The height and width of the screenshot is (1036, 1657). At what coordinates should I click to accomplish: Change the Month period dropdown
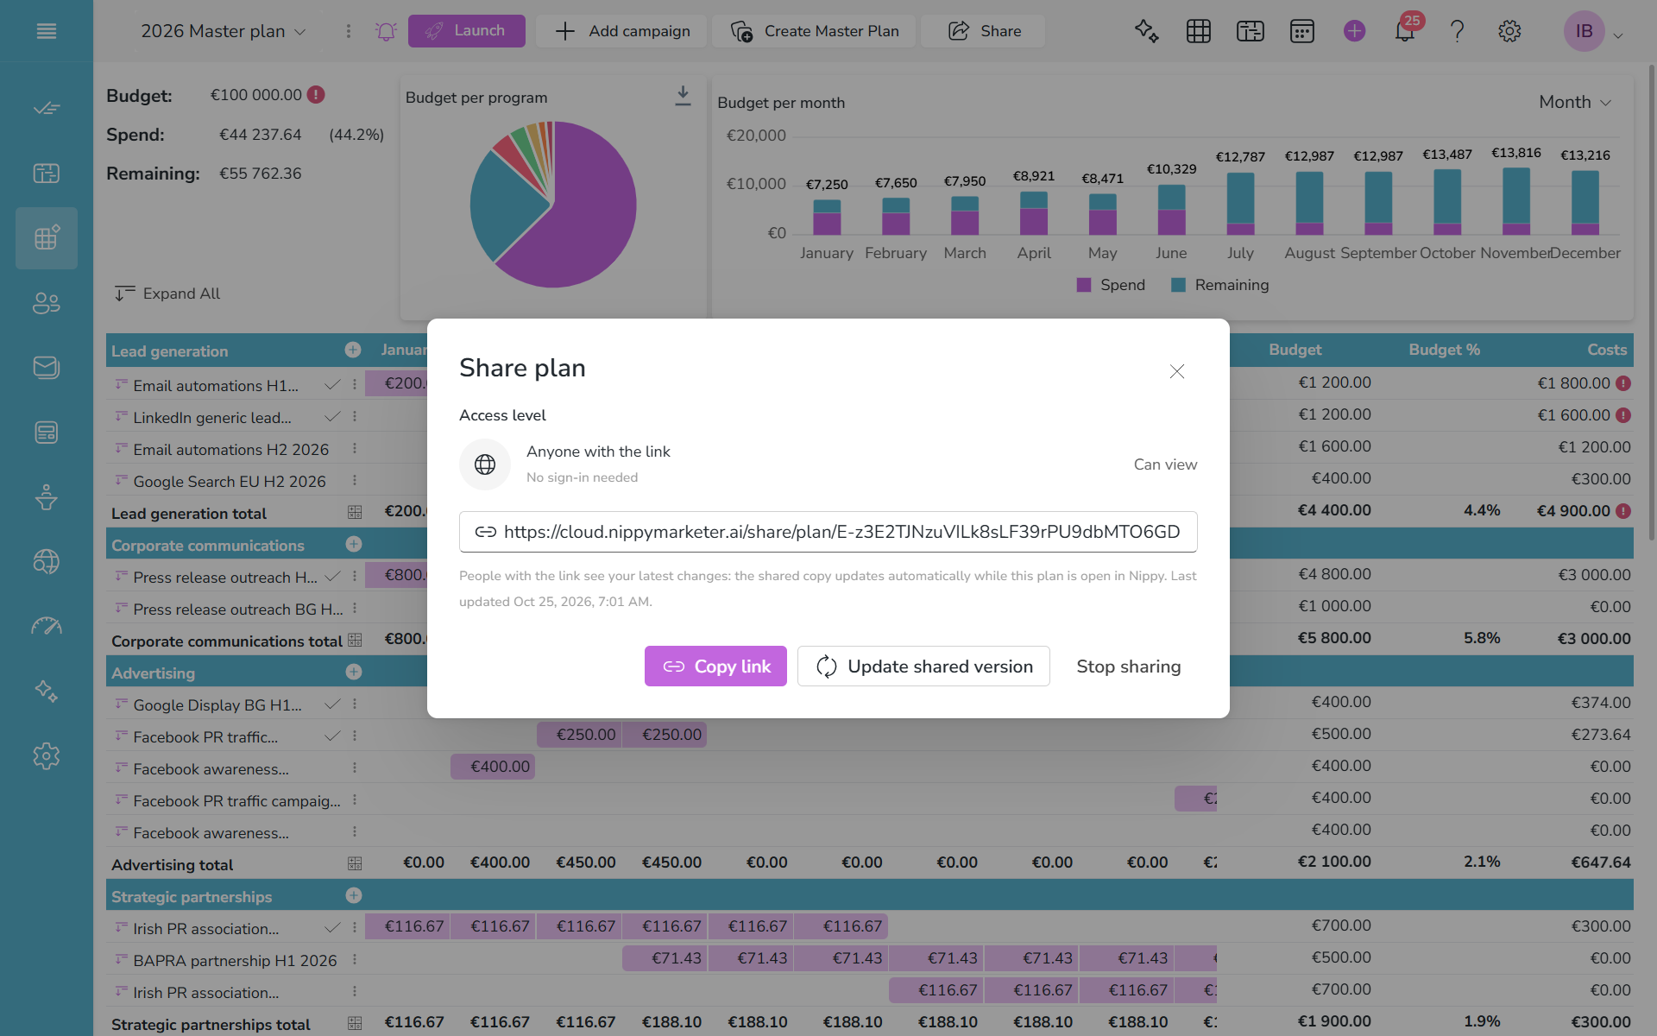(x=1575, y=102)
